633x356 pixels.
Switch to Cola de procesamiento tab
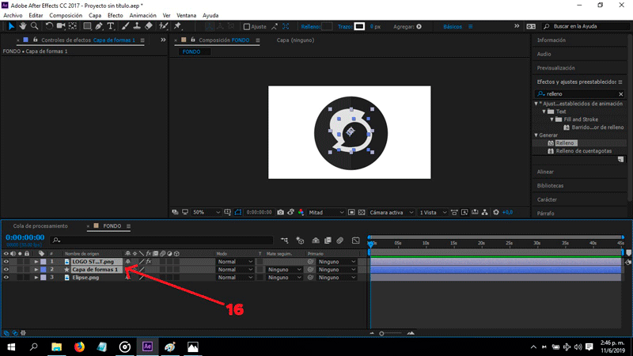point(40,225)
